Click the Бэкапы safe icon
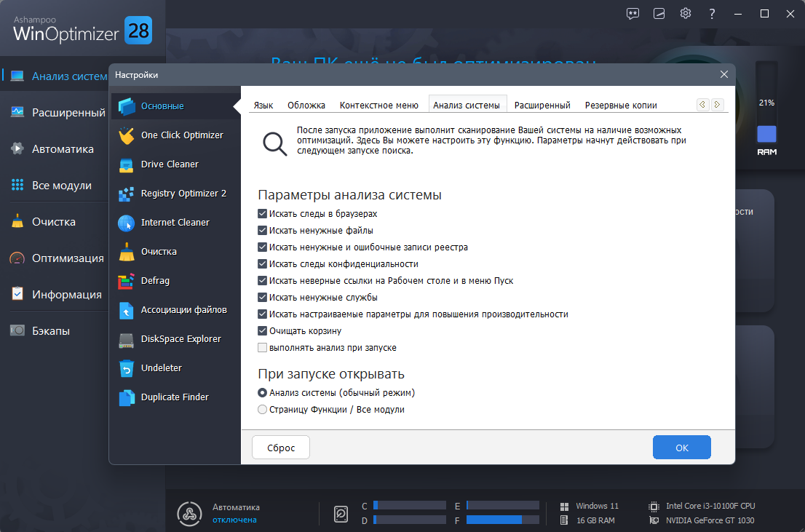 click(x=17, y=330)
